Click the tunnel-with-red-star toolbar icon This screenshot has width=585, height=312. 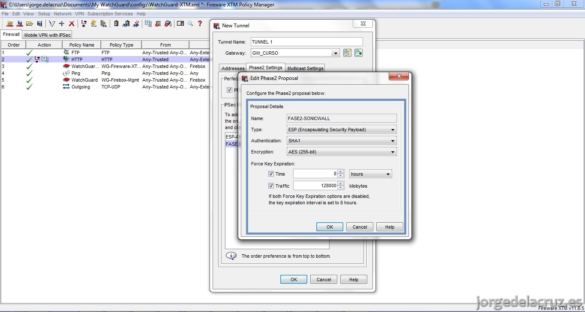click(x=136, y=24)
